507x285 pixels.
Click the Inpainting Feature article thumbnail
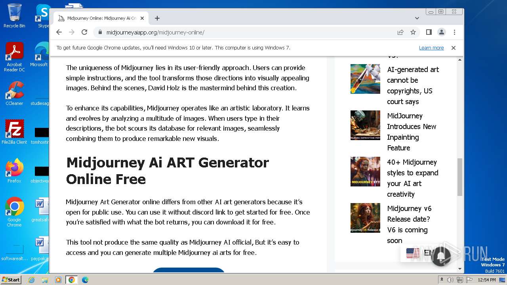[365, 125]
